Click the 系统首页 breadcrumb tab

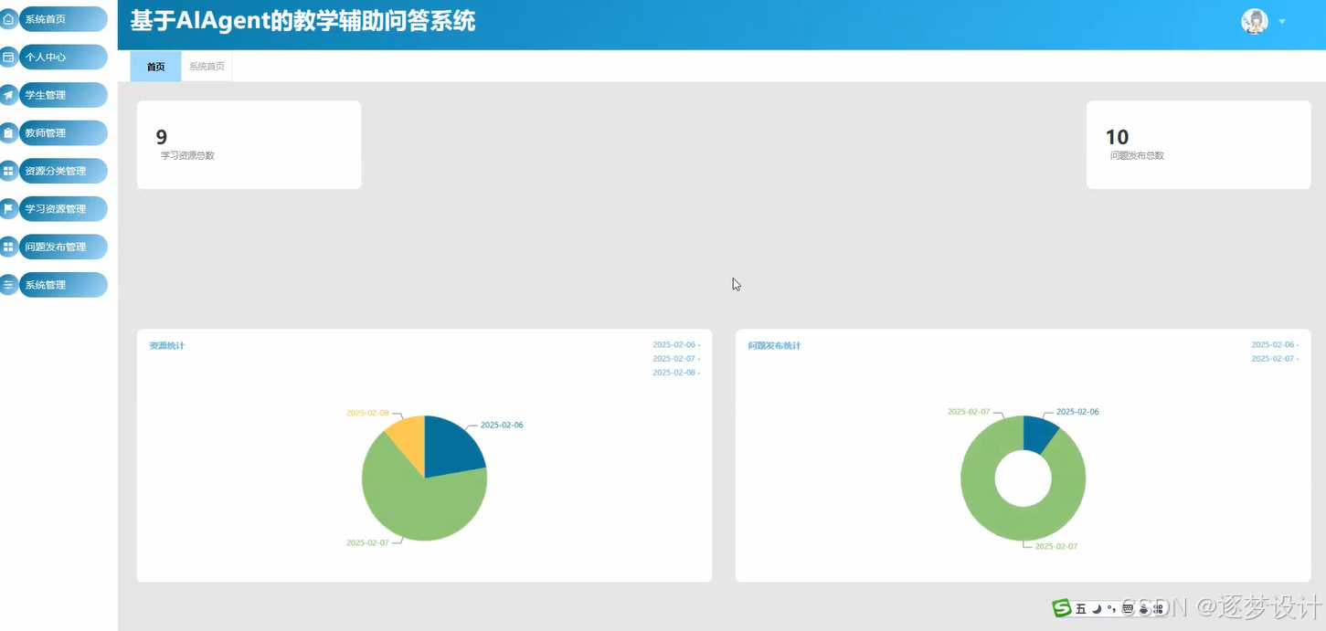coord(207,67)
